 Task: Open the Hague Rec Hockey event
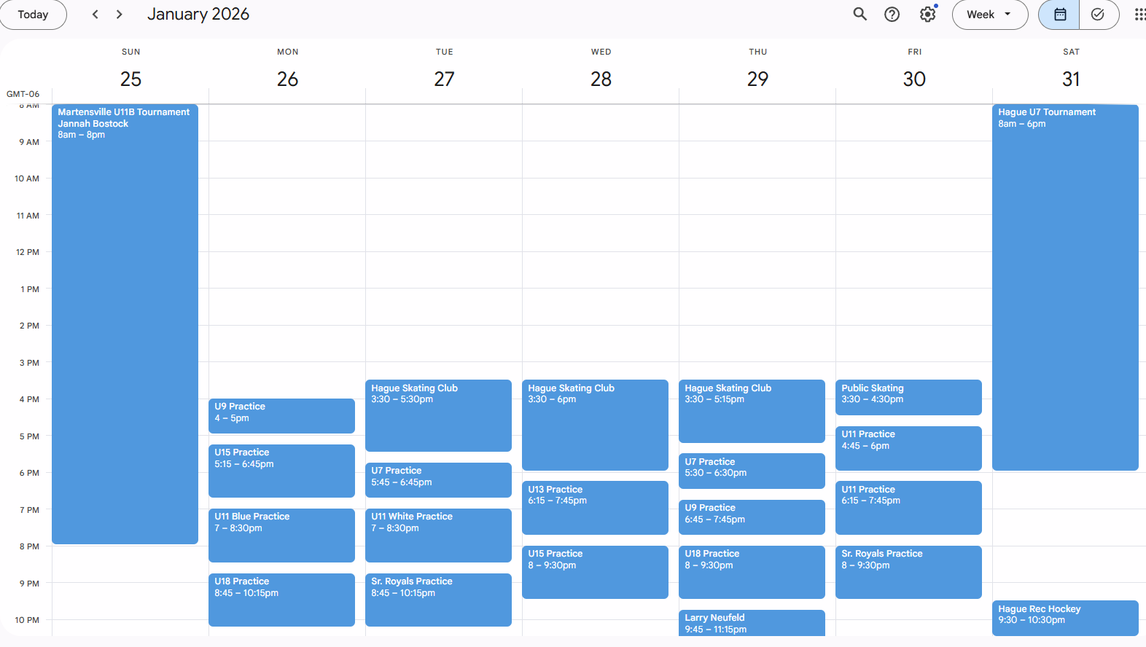click(1064, 617)
